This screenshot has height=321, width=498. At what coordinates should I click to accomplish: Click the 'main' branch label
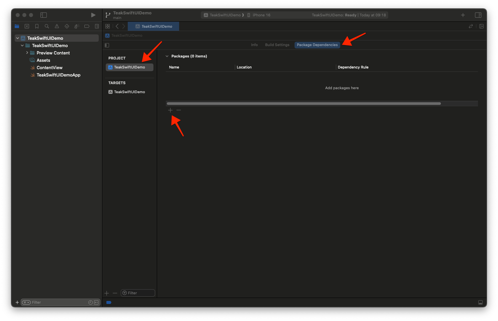(x=117, y=18)
